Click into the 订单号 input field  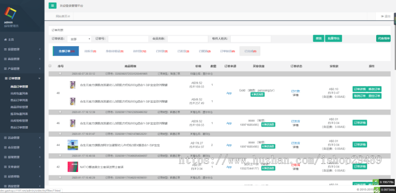128,39
